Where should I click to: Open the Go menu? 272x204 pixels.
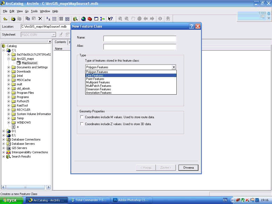click(x=27, y=11)
